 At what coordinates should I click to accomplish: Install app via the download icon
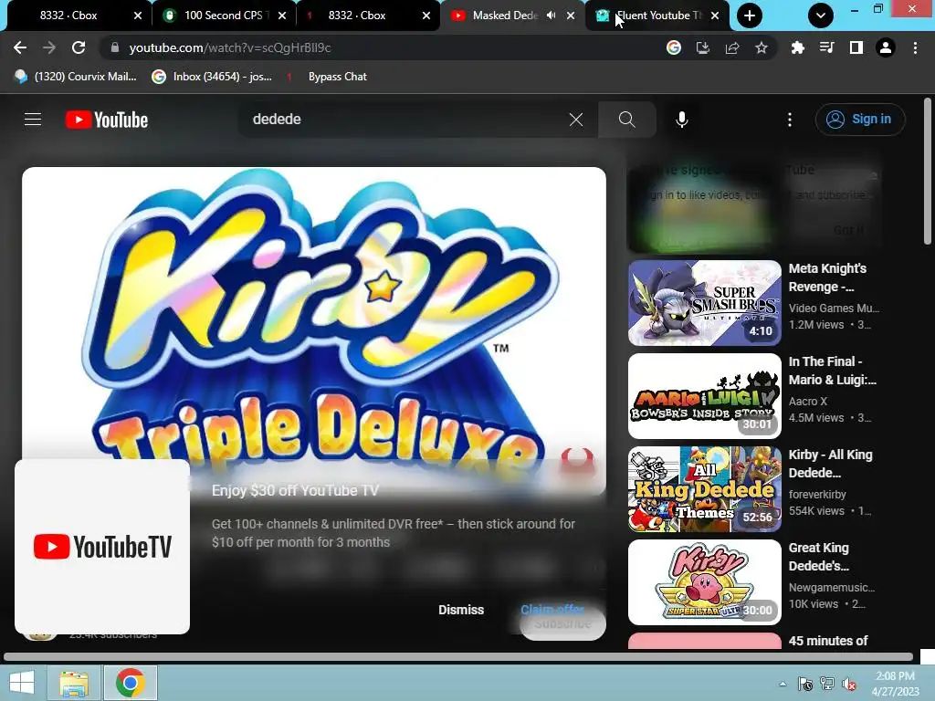(x=703, y=47)
